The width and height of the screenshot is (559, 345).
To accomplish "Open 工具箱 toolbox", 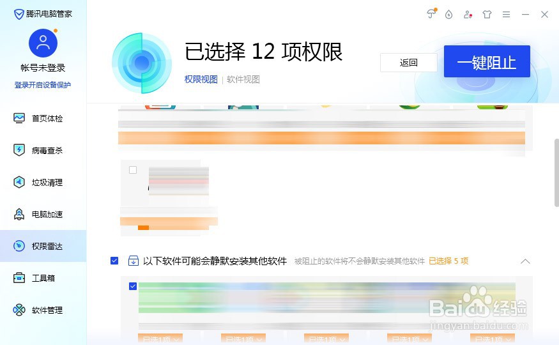I will coord(43,278).
